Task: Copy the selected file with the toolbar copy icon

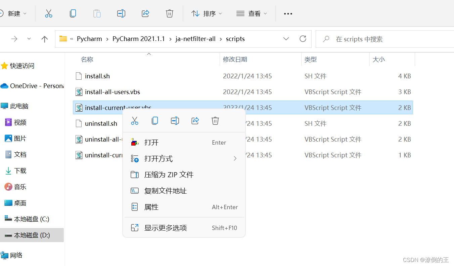Action: tap(73, 13)
